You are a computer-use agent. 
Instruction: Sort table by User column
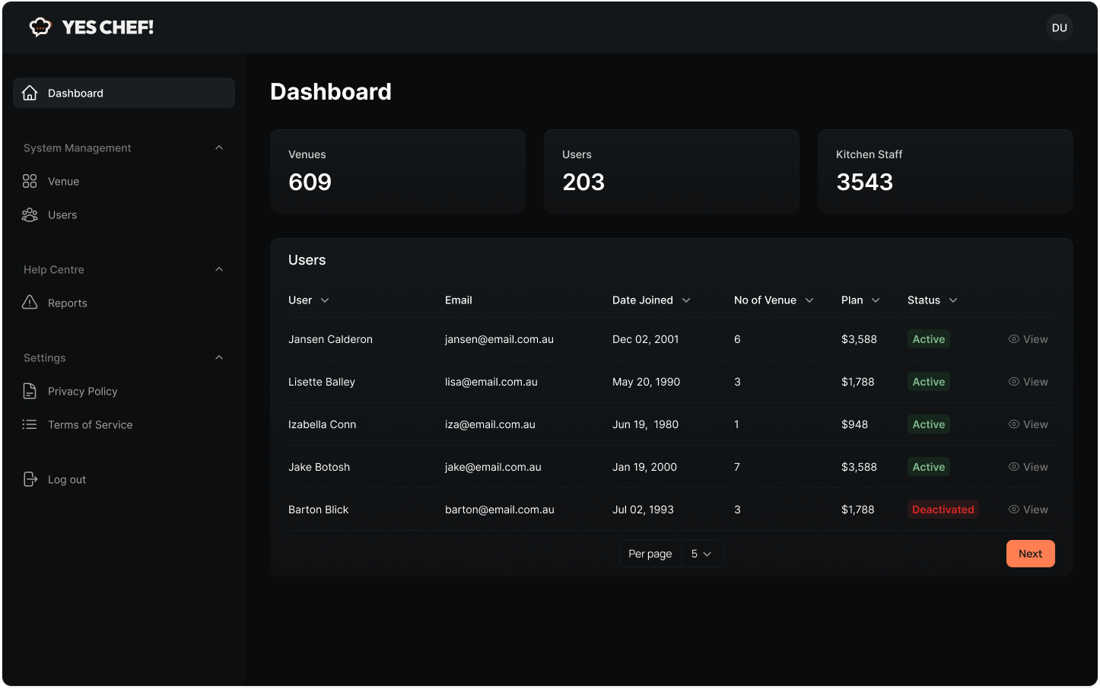(325, 300)
